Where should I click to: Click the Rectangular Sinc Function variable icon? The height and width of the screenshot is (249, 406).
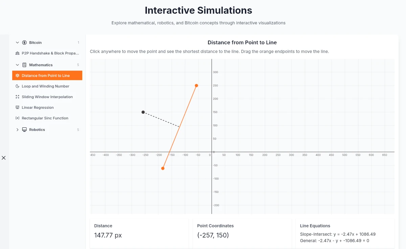pos(18,118)
